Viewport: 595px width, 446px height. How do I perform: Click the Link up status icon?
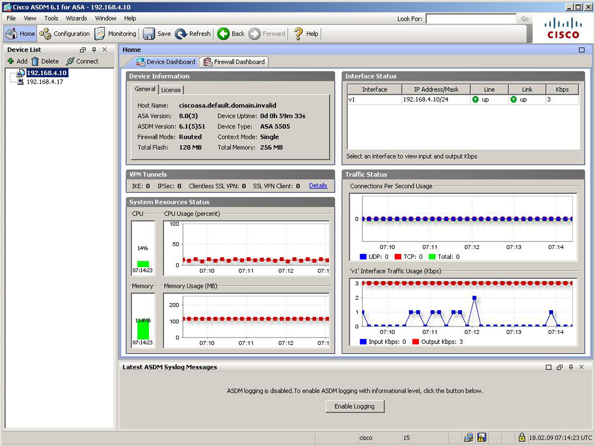coord(514,99)
